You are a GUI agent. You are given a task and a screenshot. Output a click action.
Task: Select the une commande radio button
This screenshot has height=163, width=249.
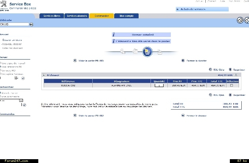point(0,96)
